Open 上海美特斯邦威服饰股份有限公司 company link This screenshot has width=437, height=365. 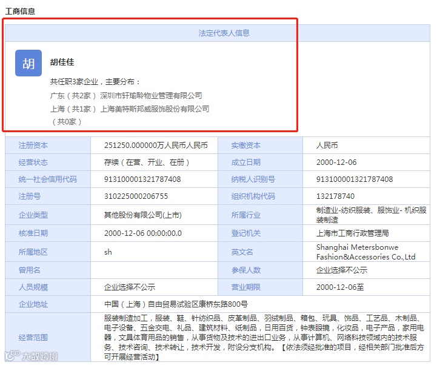pyautogui.click(x=155, y=109)
